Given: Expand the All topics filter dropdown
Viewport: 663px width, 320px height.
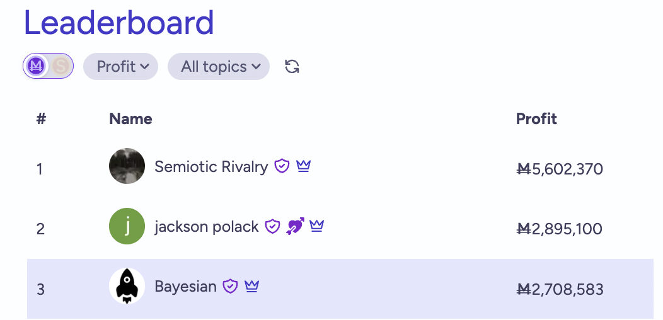Looking at the screenshot, I should [x=219, y=66].
